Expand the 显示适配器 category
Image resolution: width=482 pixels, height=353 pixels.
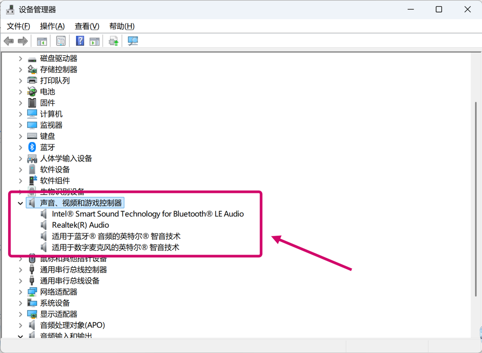tap(20, 315)
